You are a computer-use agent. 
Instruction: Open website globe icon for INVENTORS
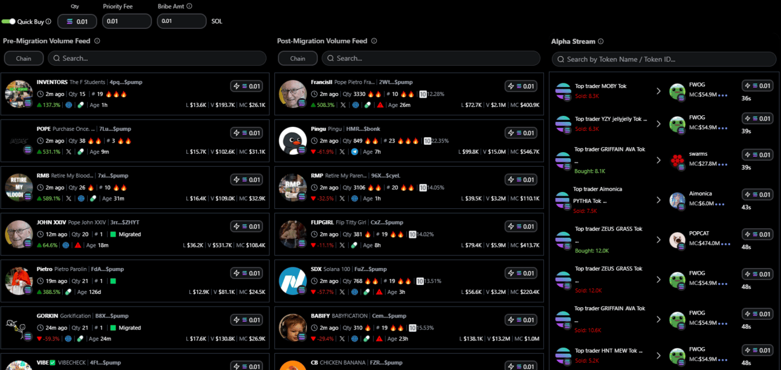pos(69,105)
